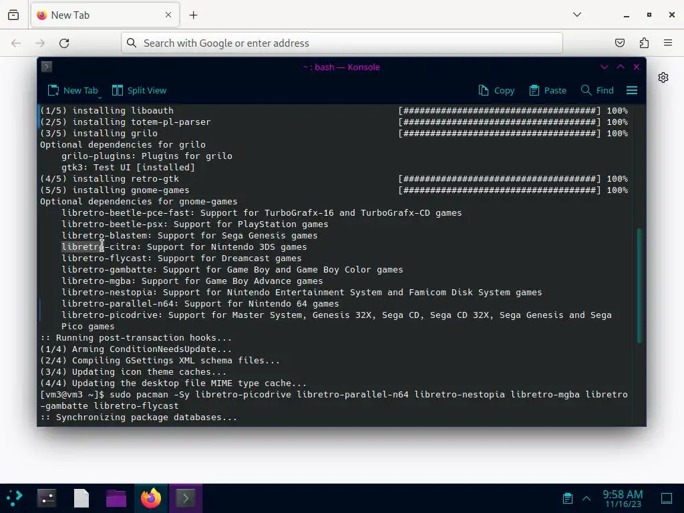Go back in Firefox history
This screenshot has width=684, height=513.
[x=16, y=43]
